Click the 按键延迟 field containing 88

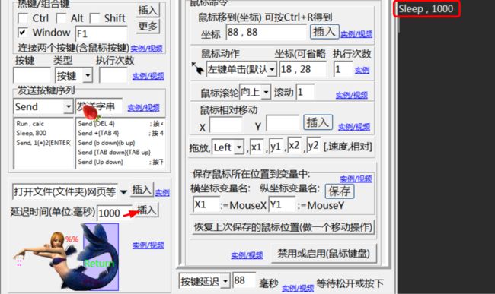tap(244, 280)
